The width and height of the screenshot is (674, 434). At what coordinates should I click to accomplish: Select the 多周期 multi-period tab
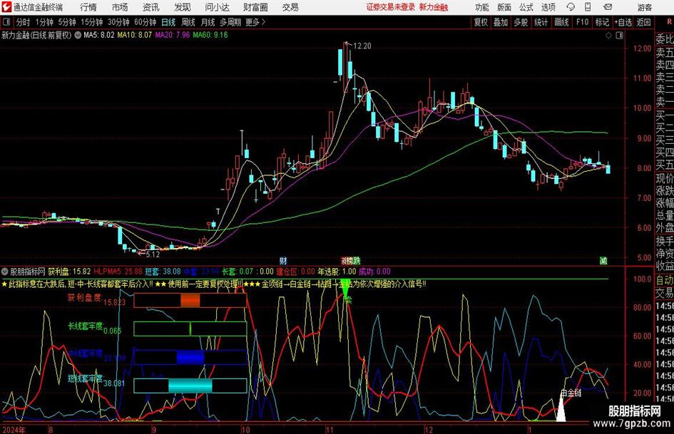click(x=230, y=22)
